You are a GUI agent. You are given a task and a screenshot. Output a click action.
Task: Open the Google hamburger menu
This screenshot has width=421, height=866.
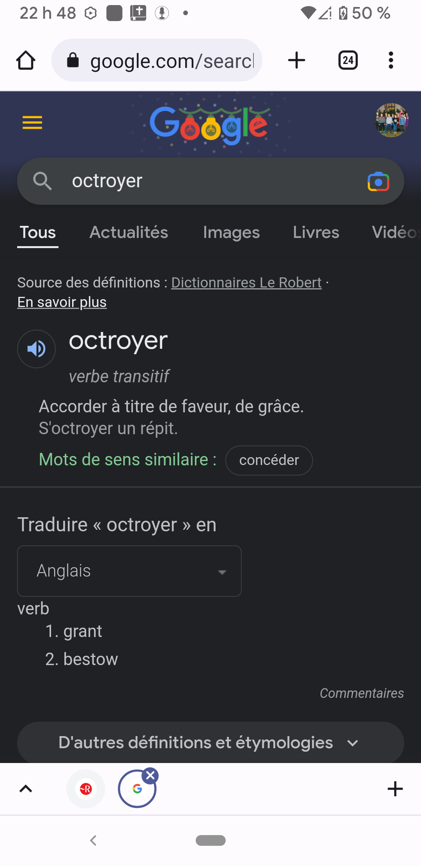click(x=32, y=122)
